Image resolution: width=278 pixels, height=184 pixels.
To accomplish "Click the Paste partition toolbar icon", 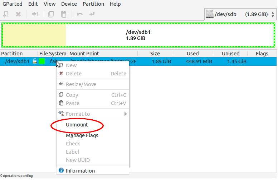I will tap(63, 14).
